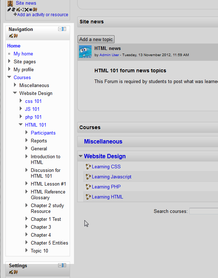Viewport: 218px width, 278px height.
Task: Open the Home link in Navigation
Action: 14,46
